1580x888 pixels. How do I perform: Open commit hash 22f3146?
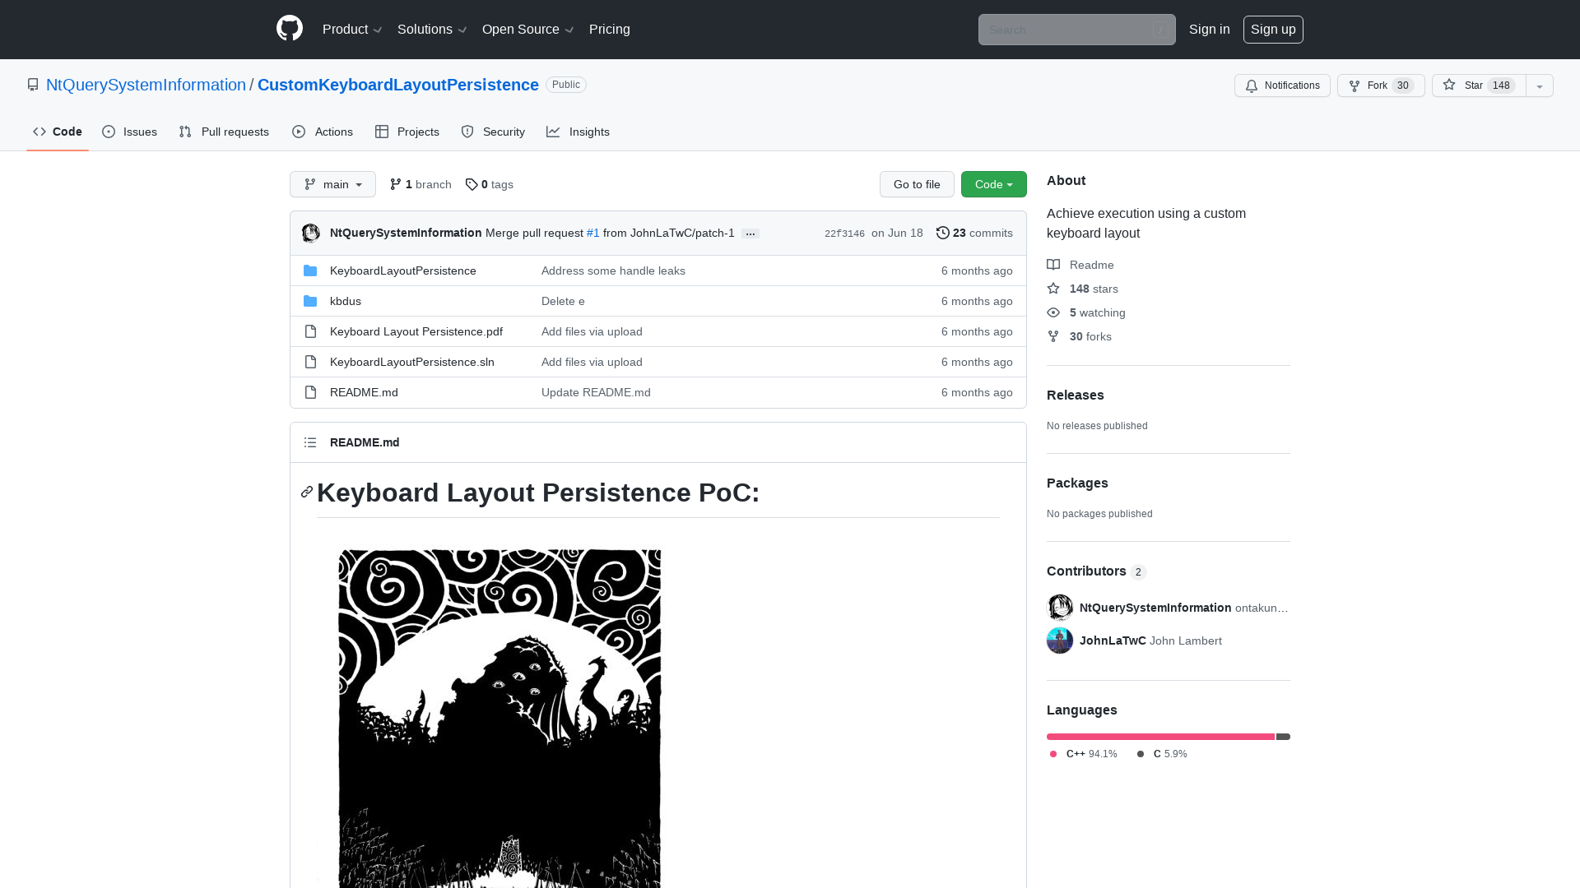point(844,234)
